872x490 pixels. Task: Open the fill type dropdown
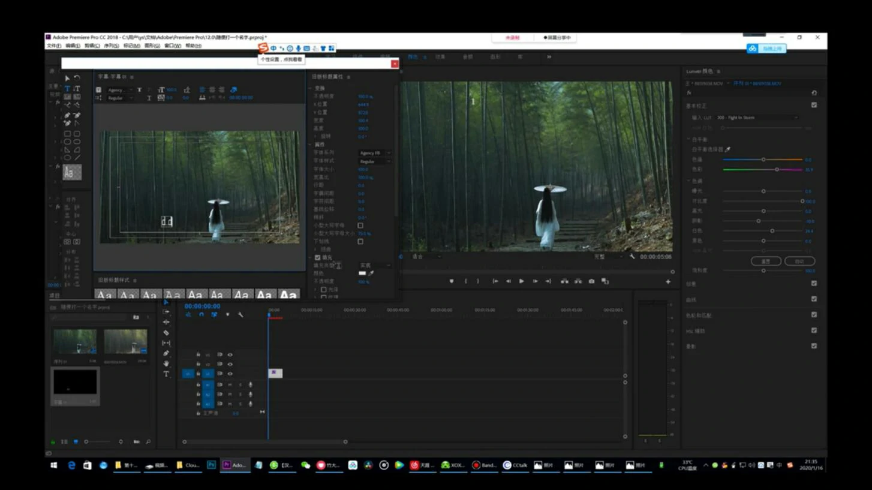click(x=375, y=265)
